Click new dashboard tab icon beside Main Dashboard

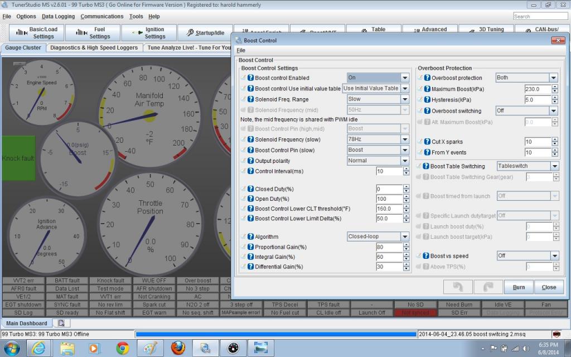[x=61, y=324]
